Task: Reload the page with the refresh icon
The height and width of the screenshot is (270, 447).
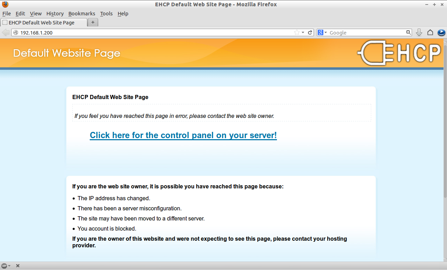Action: 310,32
